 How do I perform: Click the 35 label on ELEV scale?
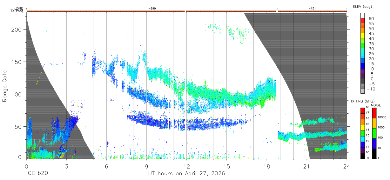(371, 44)
